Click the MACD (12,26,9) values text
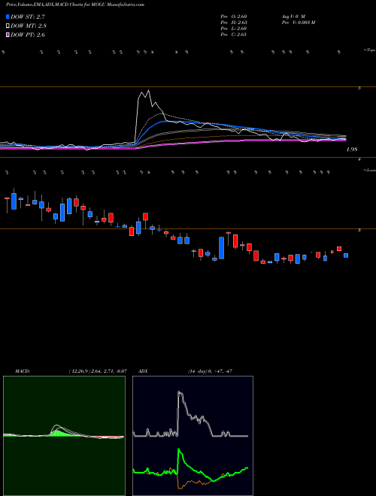 tap(98, 370)
